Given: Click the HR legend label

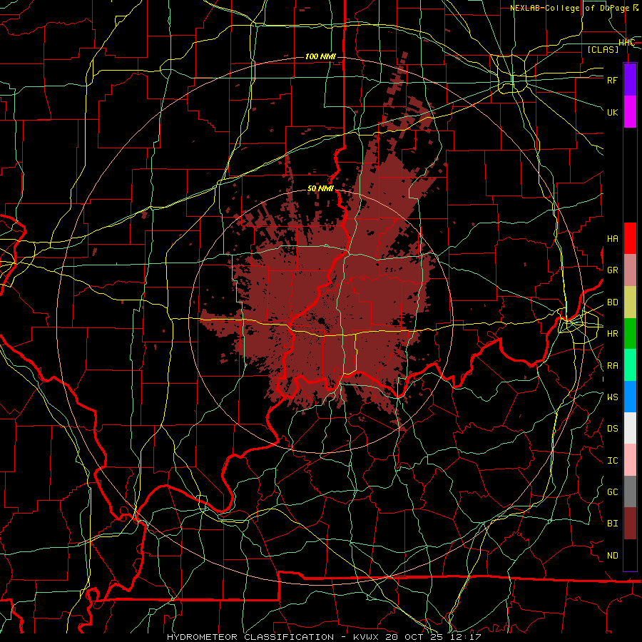Looking at the screenshot, I should tap(612, 334).
